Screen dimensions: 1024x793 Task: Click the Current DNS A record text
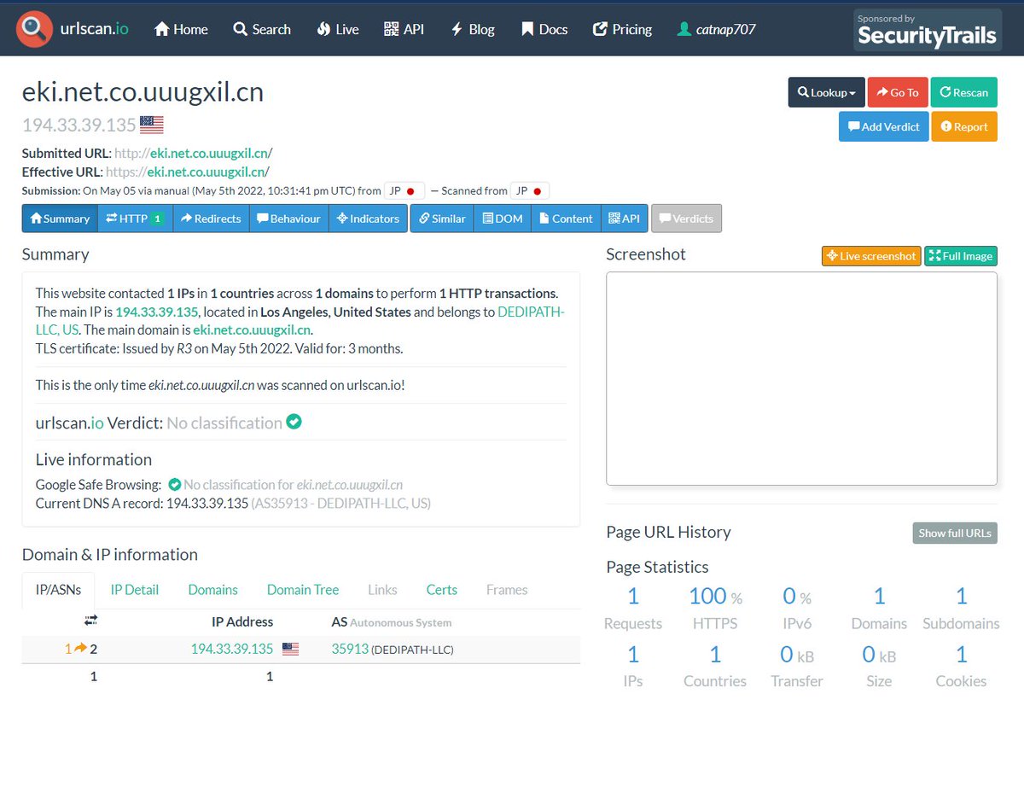tap(233, 504)
